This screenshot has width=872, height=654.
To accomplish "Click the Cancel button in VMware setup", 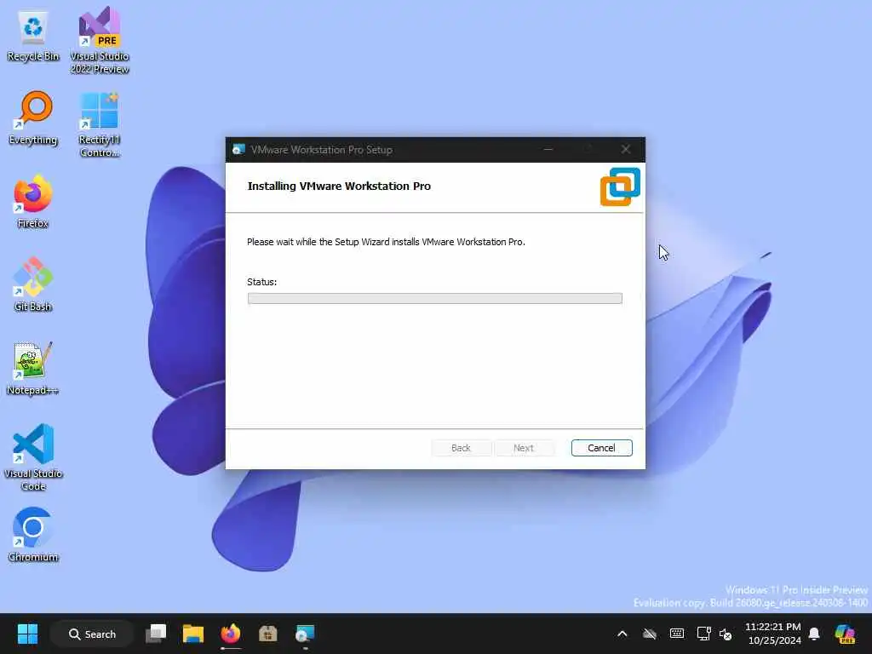I will [602, 448].
